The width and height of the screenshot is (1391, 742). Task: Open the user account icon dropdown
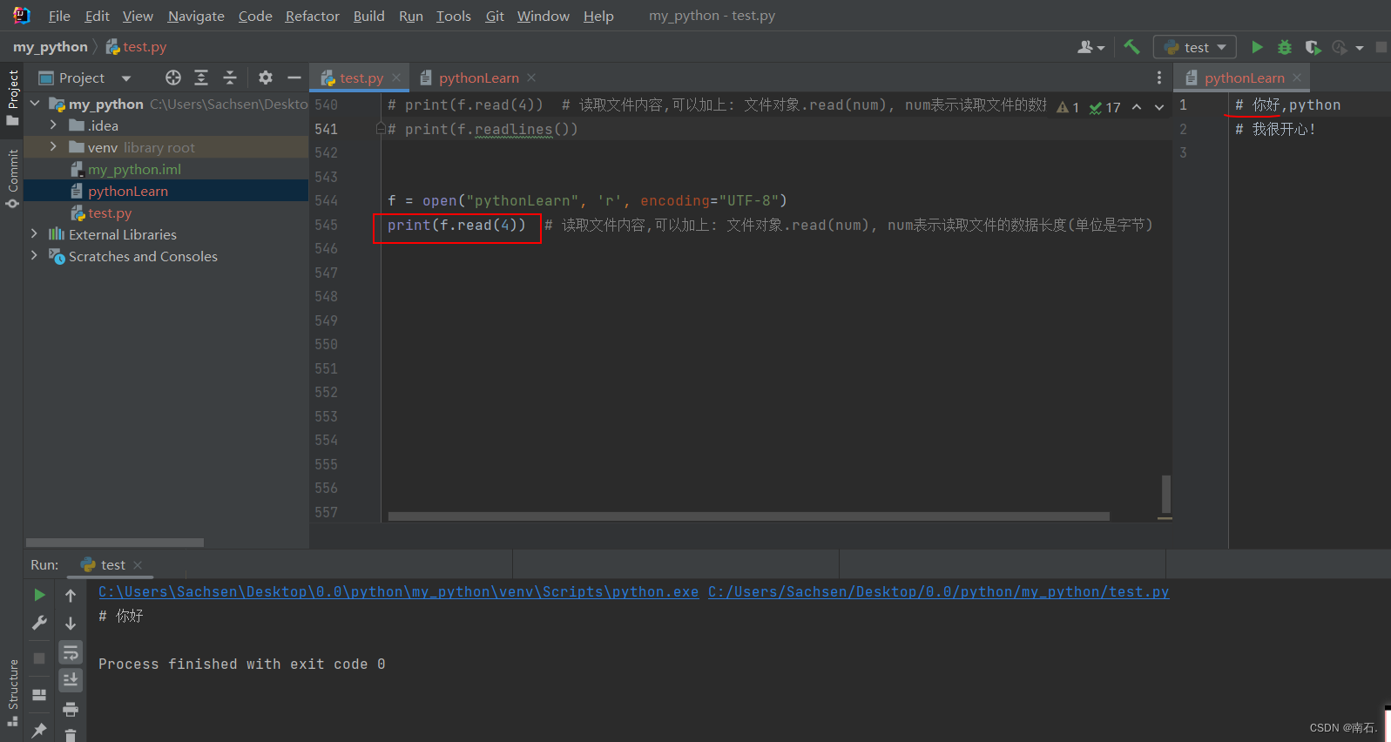pyautogui.click(x=1091, y=47)
